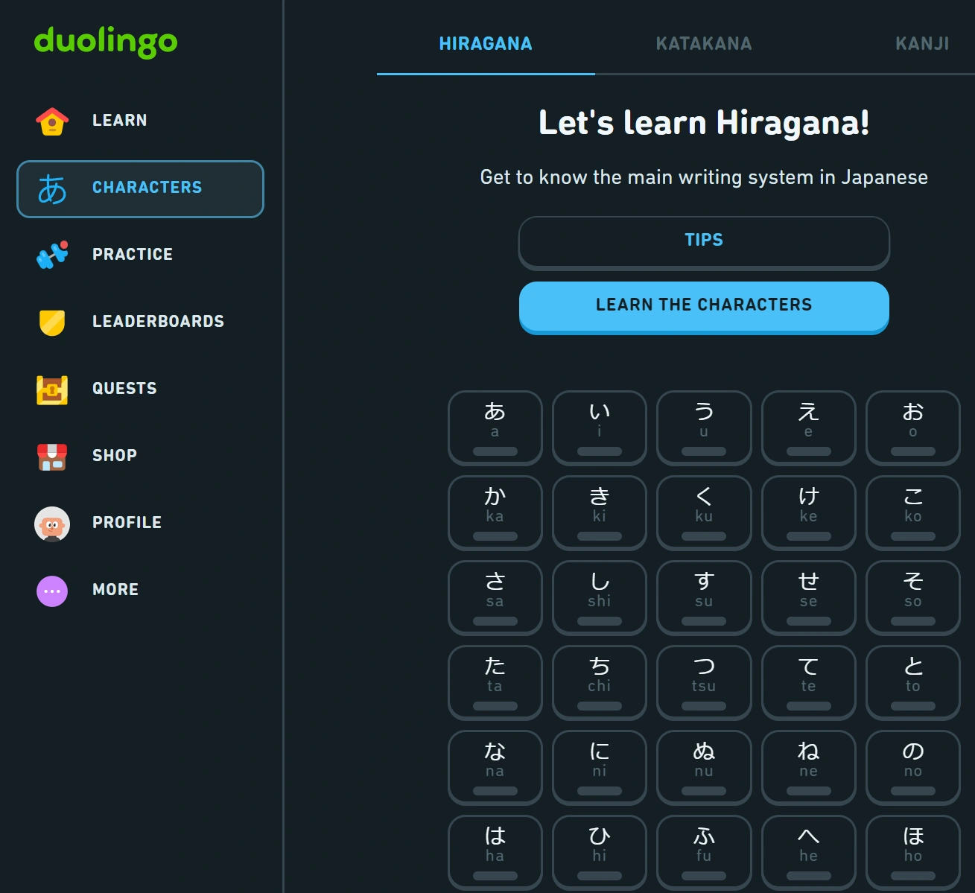The image size is (975, 893).
Task: Open the Learn home icon
Action: [x=52, y=121]
